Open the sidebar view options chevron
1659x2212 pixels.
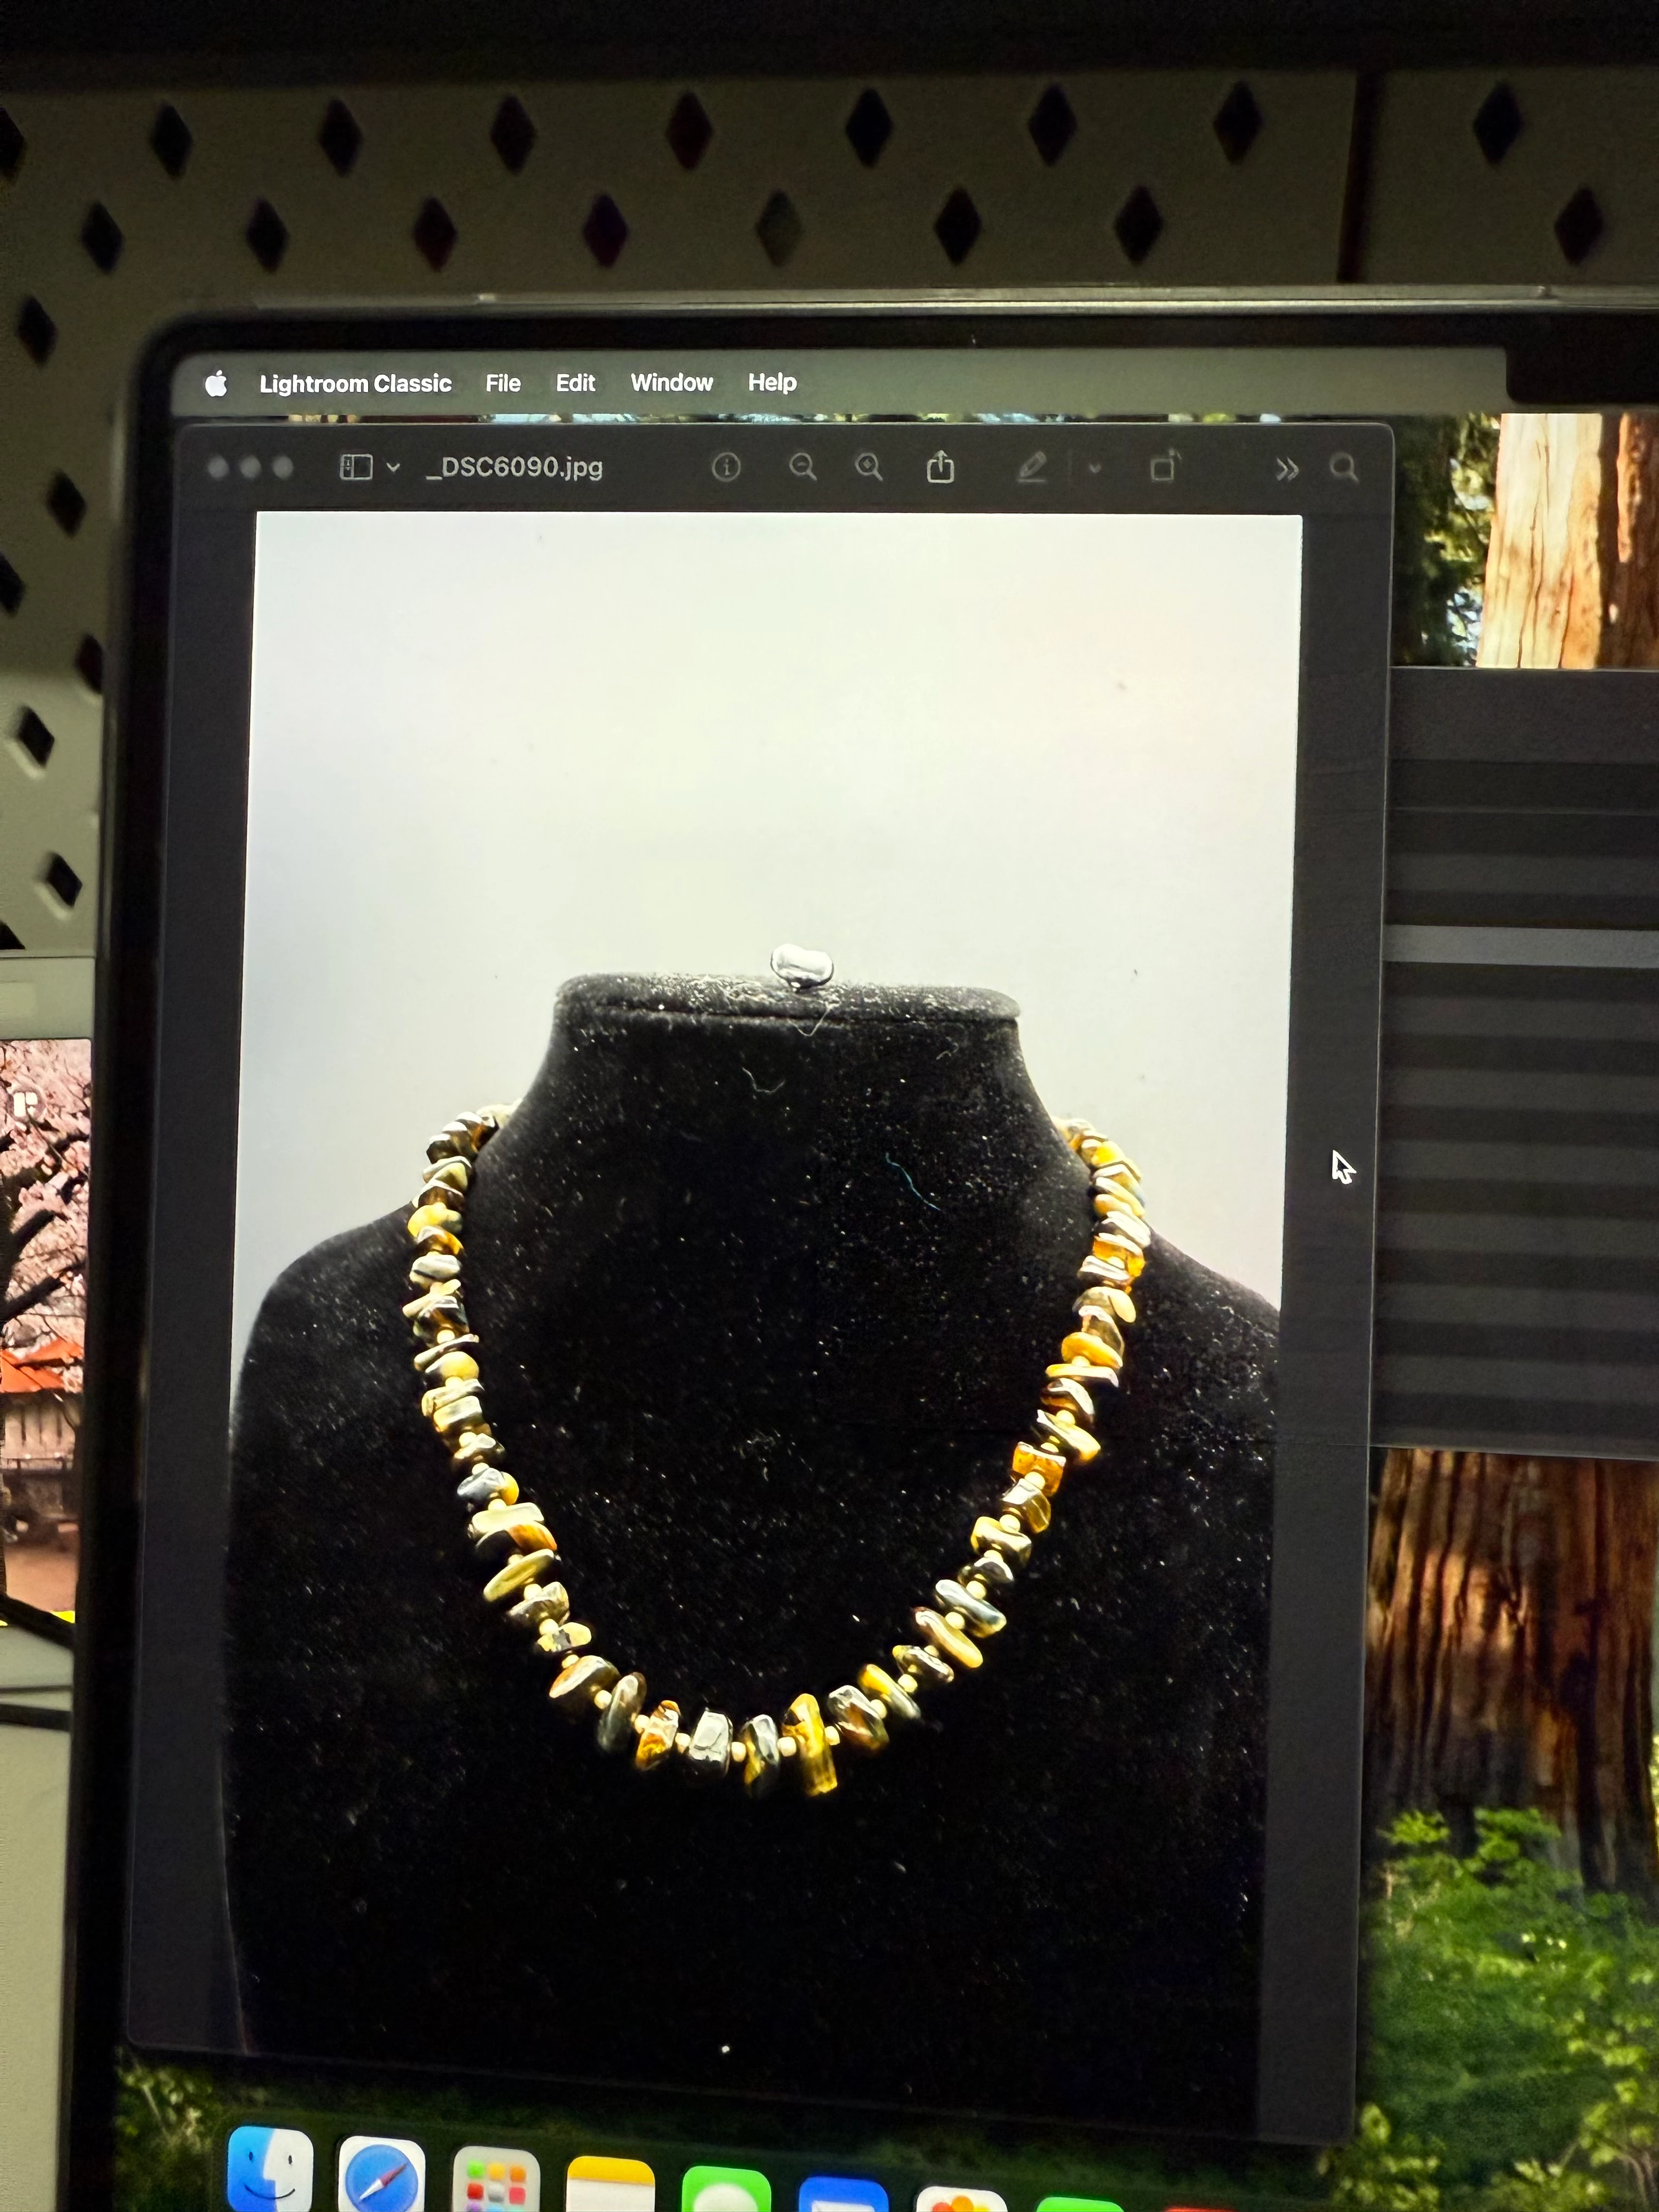point(393,467)
